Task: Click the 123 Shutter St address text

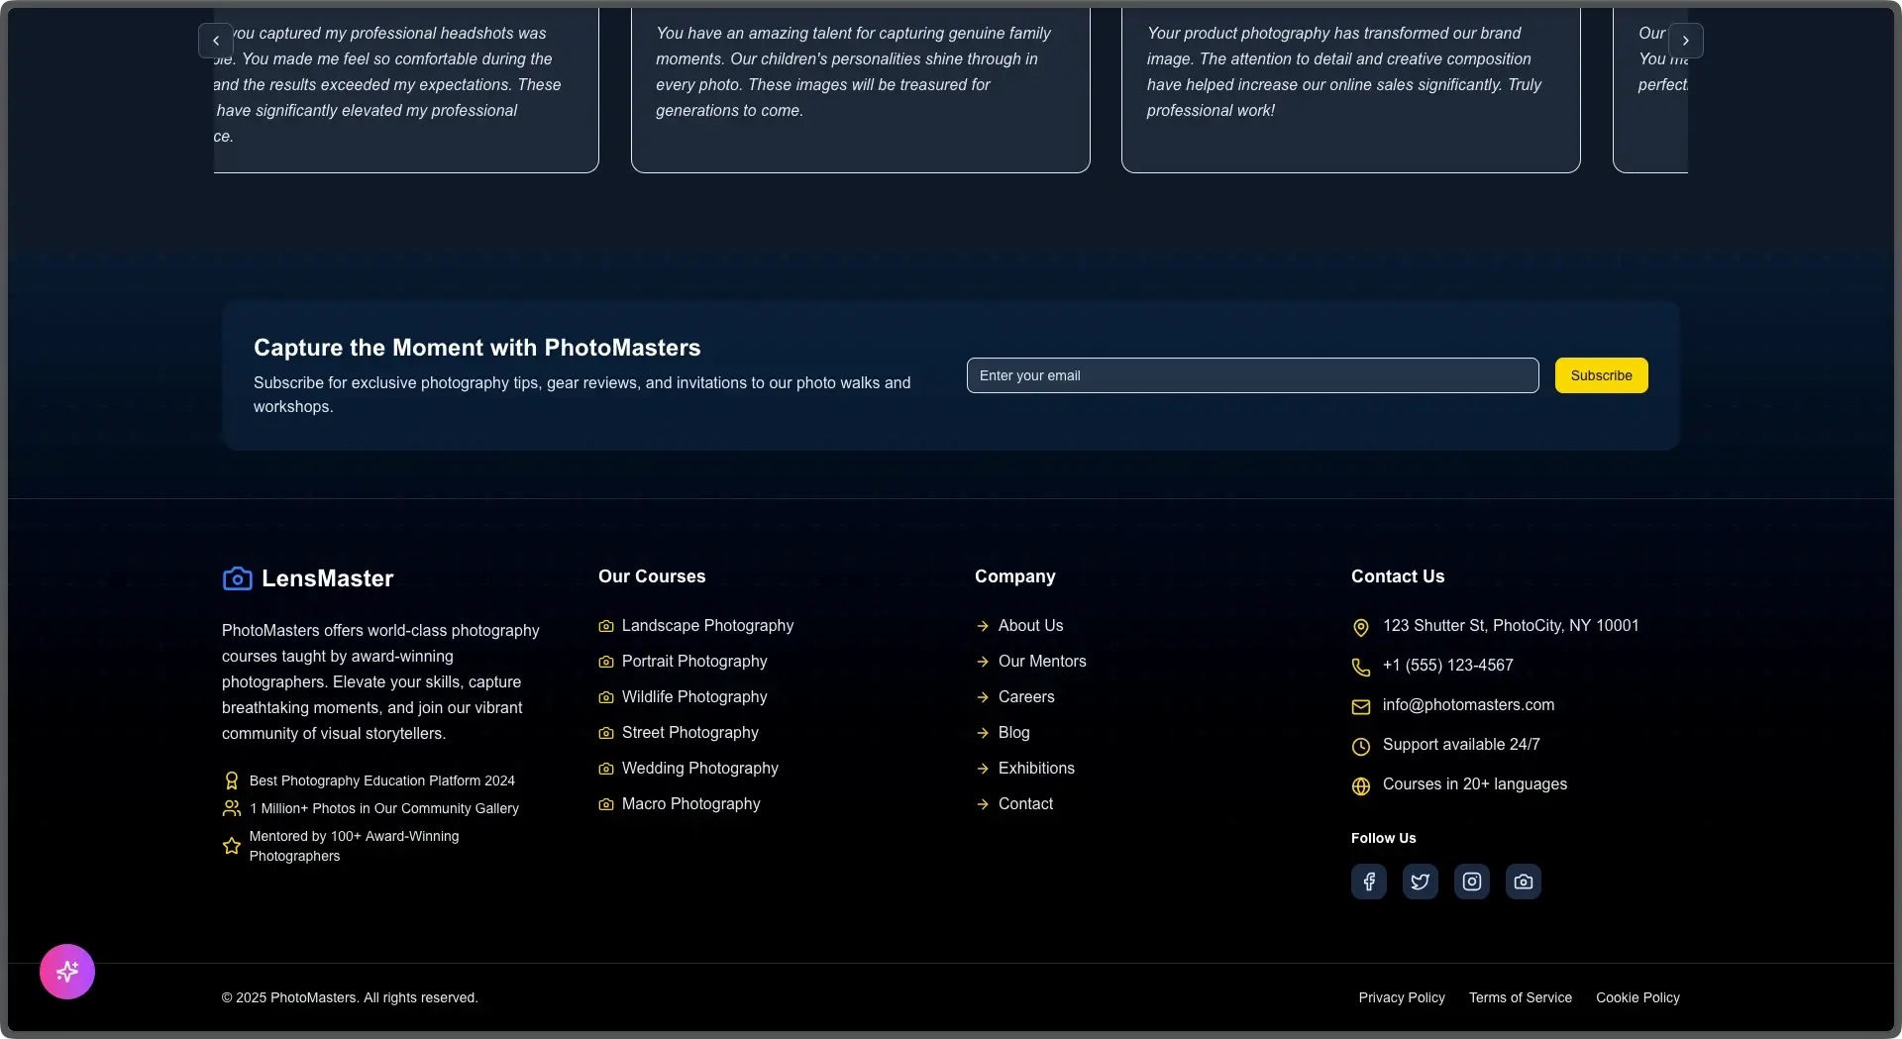Action: (x=1511, y=626)
